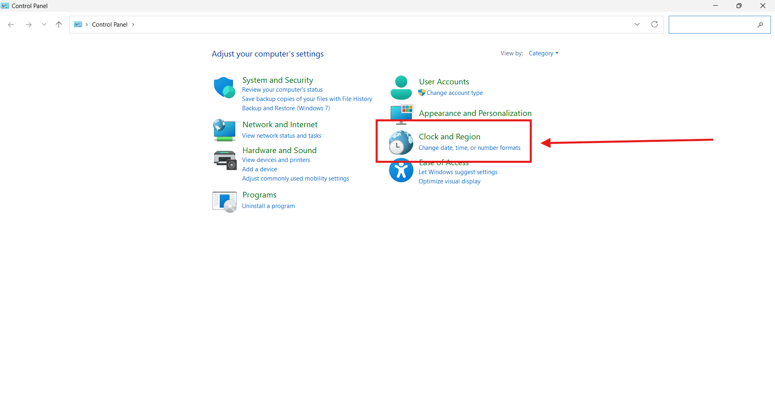The width and height of the screenshot is (775, 412).
Task: Click View devices and printers link
Action: tap(276, 160)
